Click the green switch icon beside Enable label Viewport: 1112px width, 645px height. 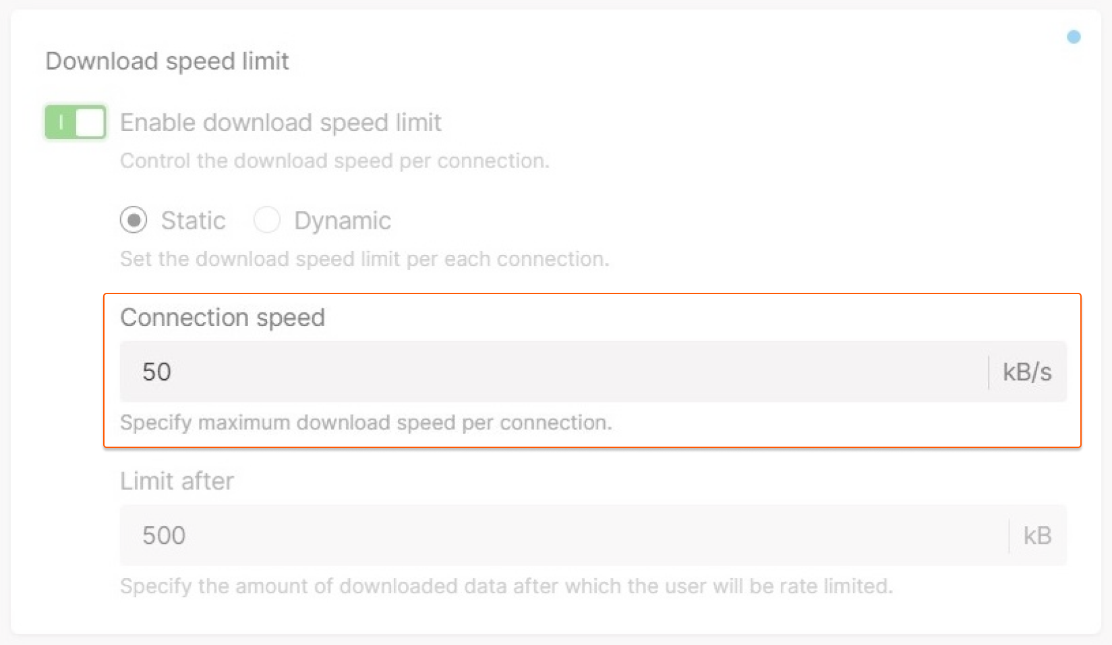(74, 122)
